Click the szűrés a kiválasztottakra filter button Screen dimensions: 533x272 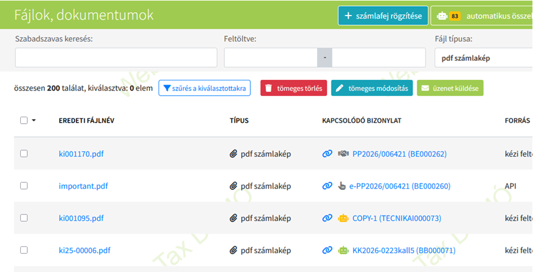point(204,88)
